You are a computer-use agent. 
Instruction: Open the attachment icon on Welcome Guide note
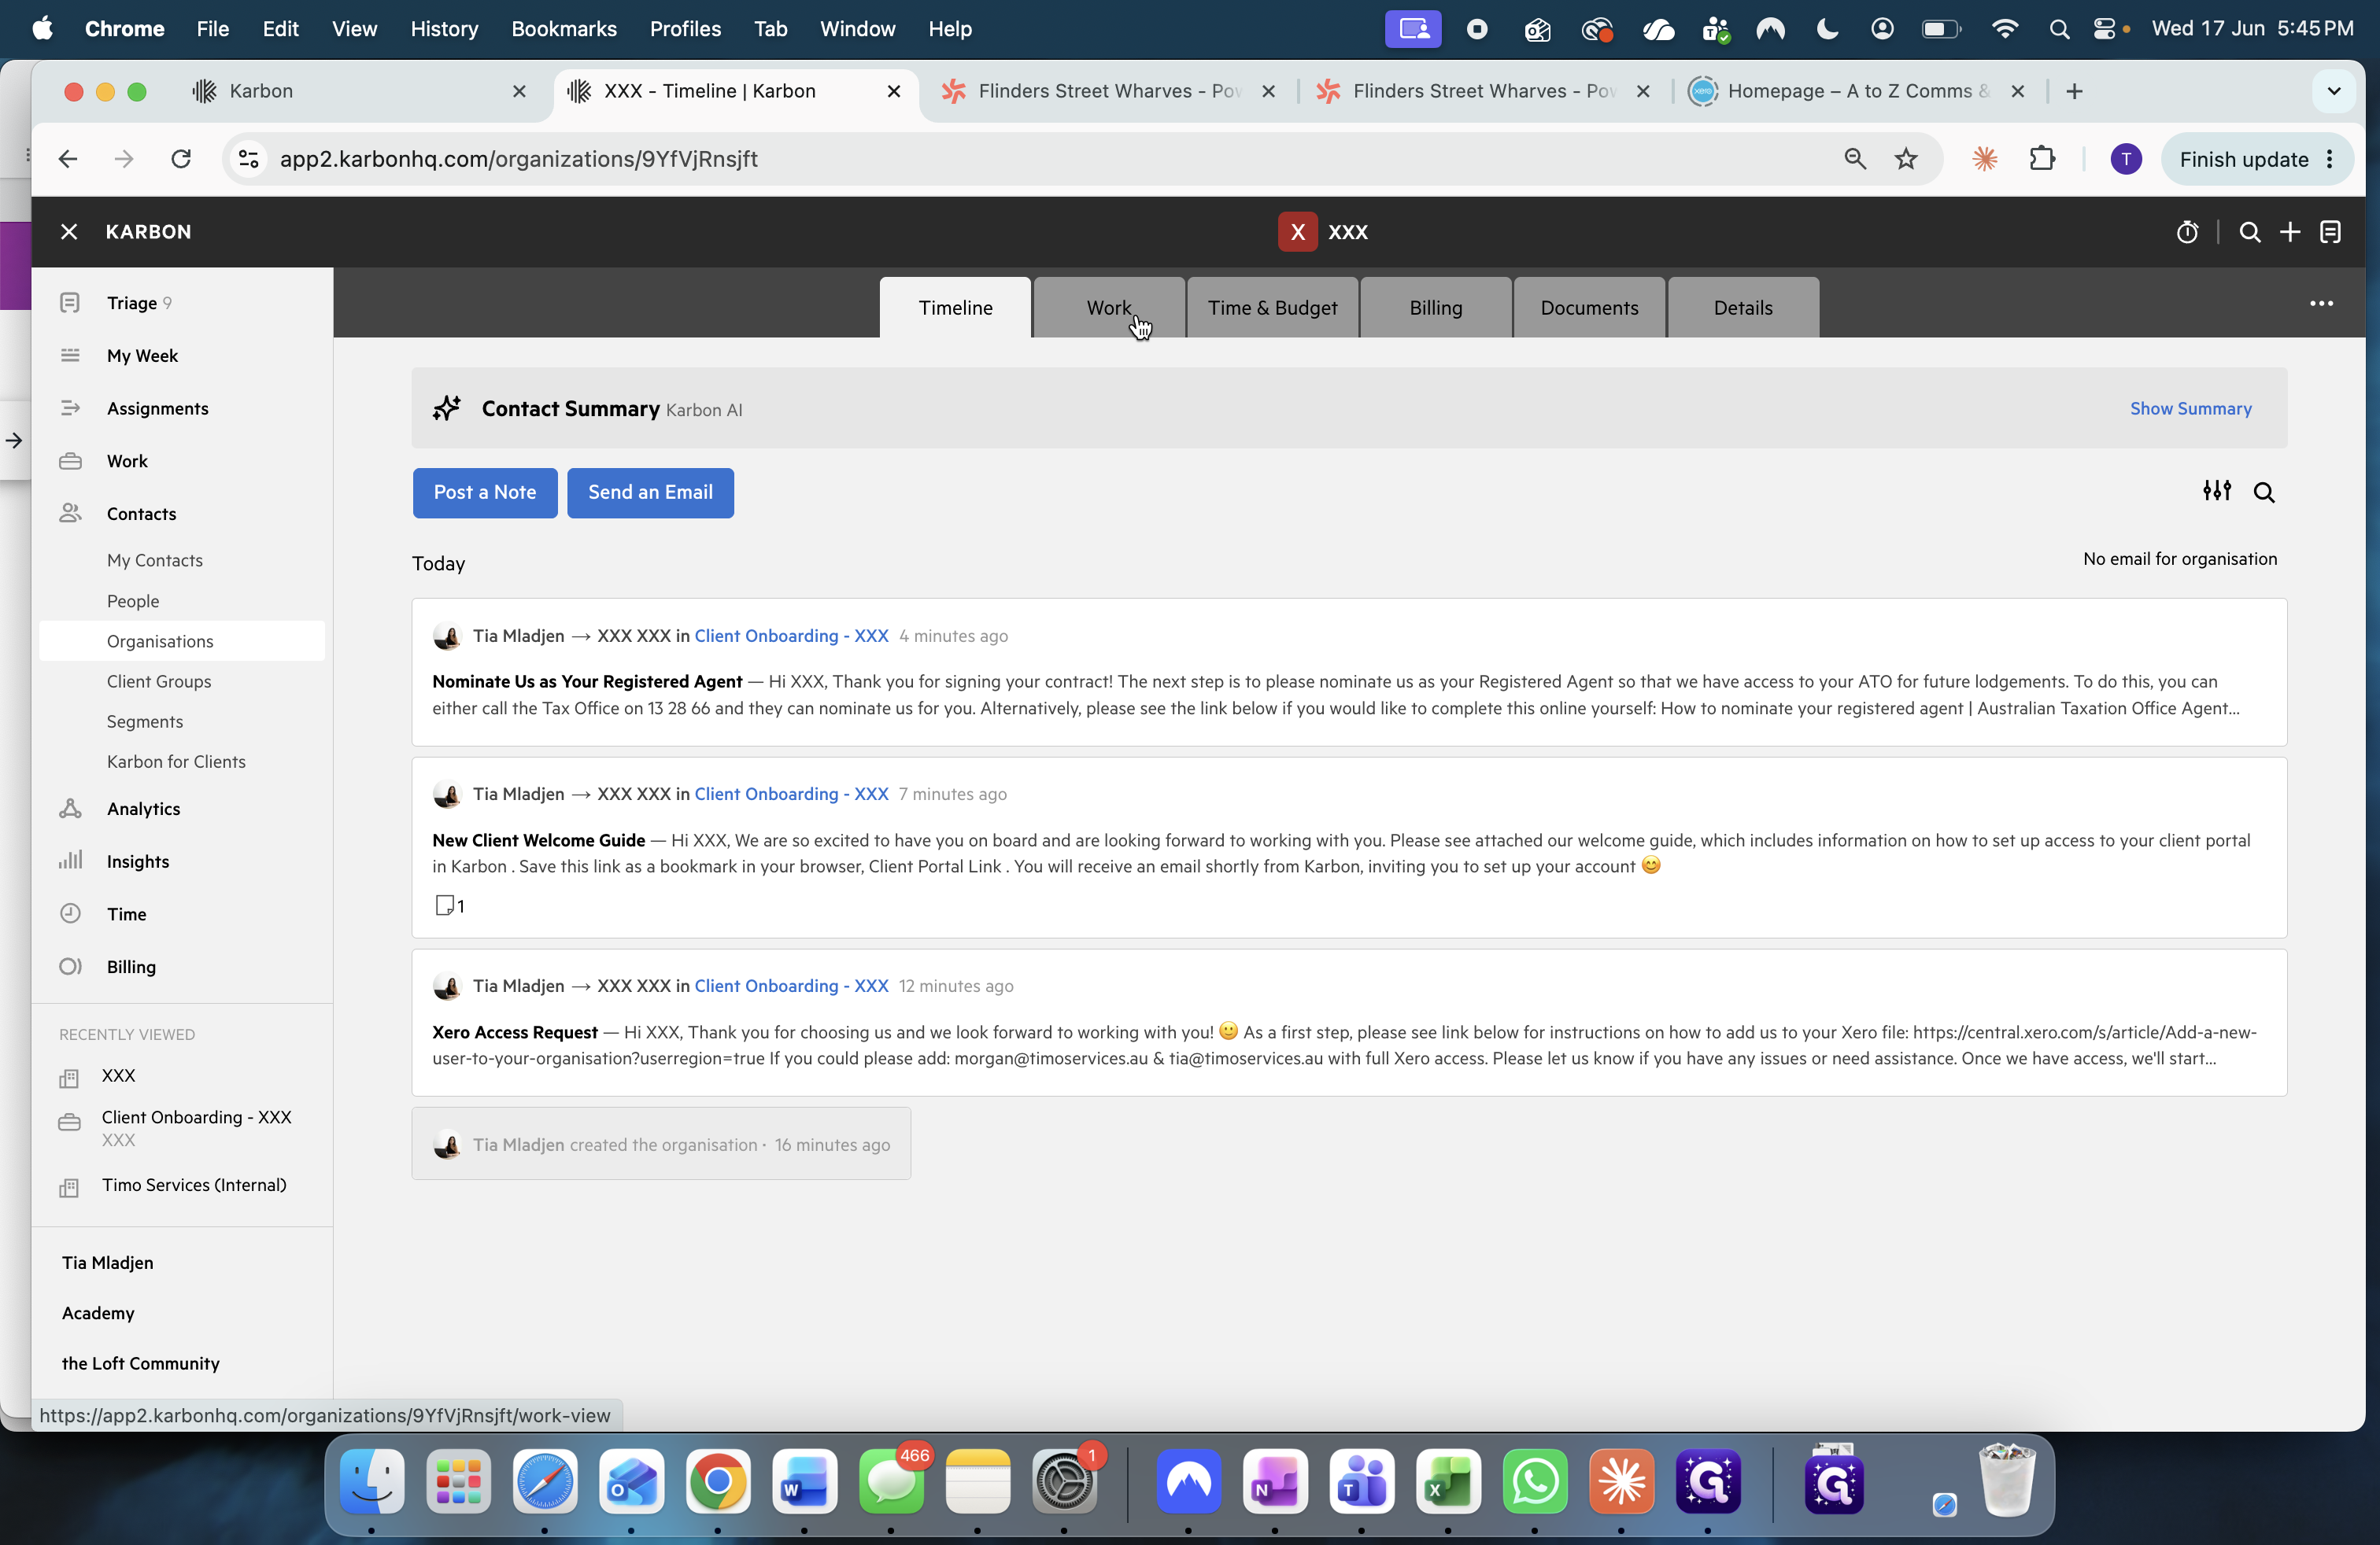click(x=445, y=905)
